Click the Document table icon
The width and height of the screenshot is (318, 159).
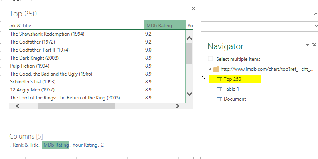click(x=219, y=99)
